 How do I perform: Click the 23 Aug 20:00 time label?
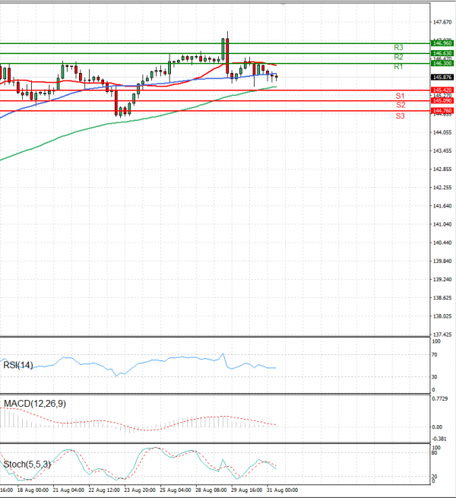click(x=140, y=490)
